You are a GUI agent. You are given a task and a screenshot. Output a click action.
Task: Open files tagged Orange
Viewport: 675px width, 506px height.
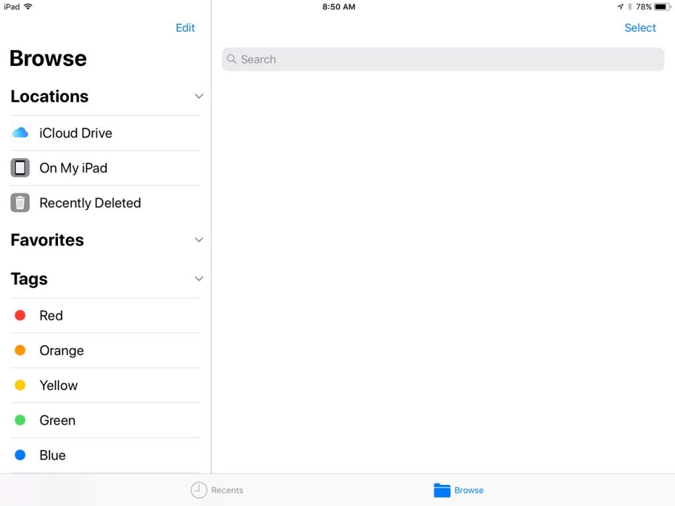[61, 350]
